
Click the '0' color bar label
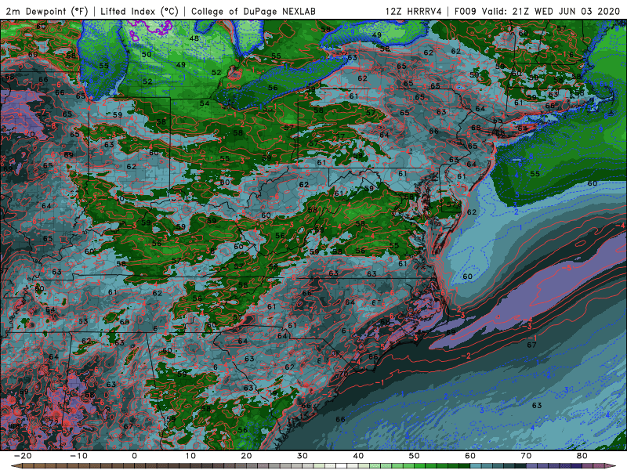pyautogui.click(x=134, y=456)
